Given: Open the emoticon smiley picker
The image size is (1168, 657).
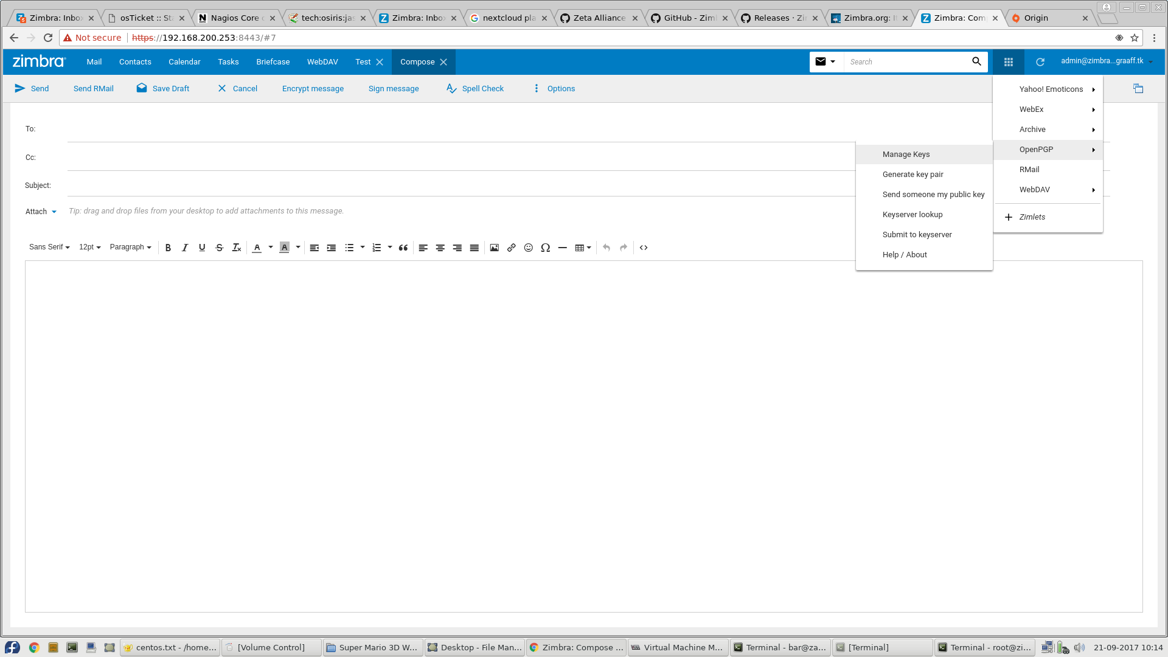Looking at the screenshot, I should (x=528, y=248).
